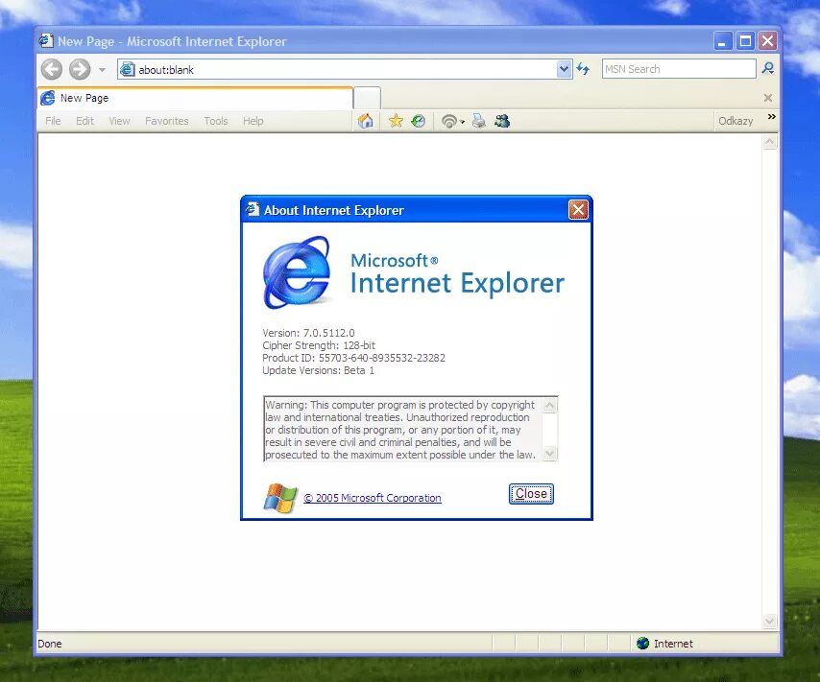820x682 pixels.
Task: Minimize the Internet Explorer window
Action: pos(722,40)
